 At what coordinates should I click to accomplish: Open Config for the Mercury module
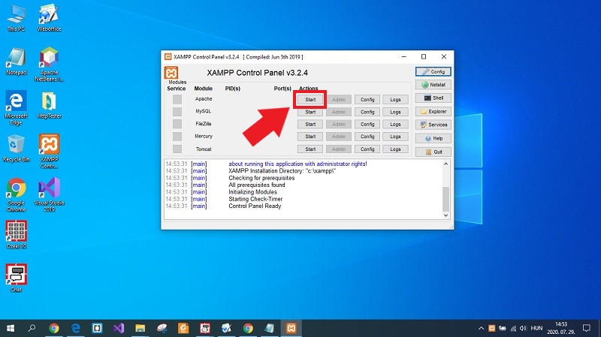[367, 137]
